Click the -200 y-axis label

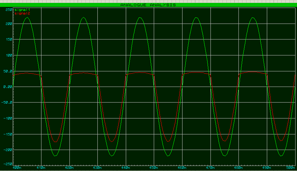click(x=8, y=150)
